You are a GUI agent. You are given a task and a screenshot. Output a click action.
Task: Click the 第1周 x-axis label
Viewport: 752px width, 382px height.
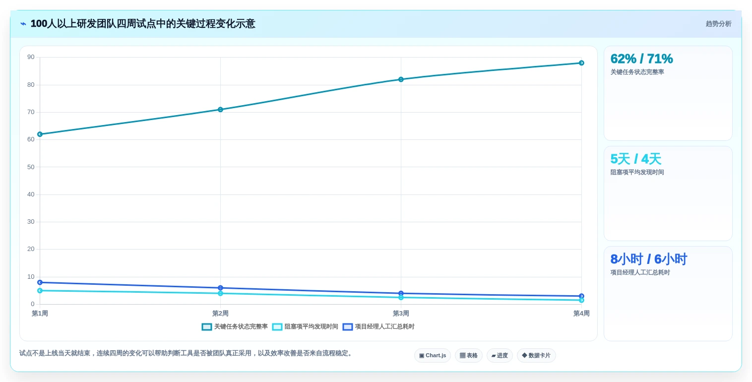tap(40, 314)
